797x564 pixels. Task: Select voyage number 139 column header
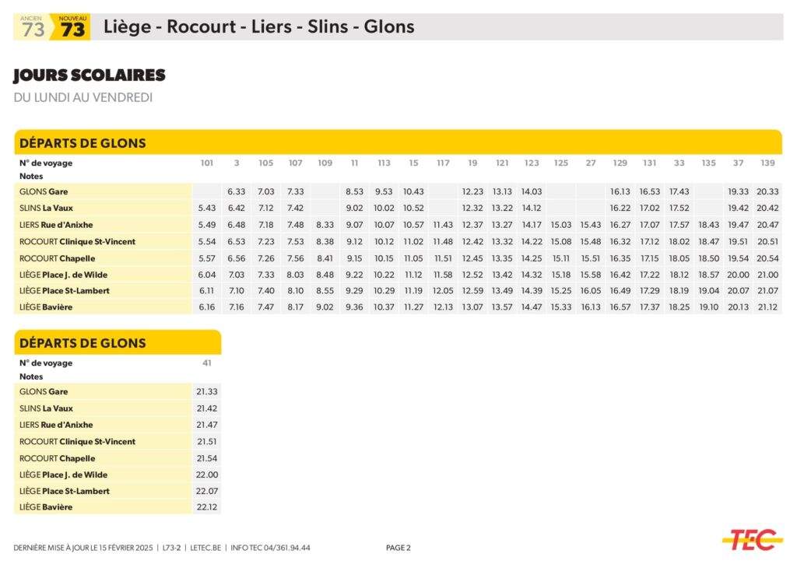[767, 163]
